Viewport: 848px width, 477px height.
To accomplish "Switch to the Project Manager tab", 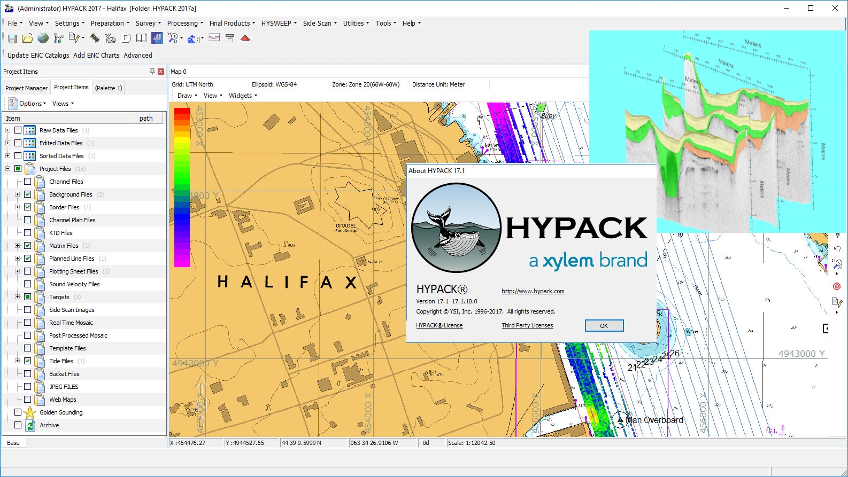I will [x=26, y=88].
